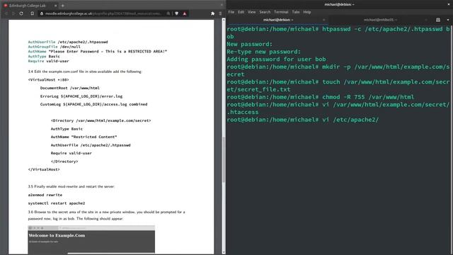Click '<Directory /var/www/html/example.com/secret>' line
453x255 pixels.
pos(101,120)
